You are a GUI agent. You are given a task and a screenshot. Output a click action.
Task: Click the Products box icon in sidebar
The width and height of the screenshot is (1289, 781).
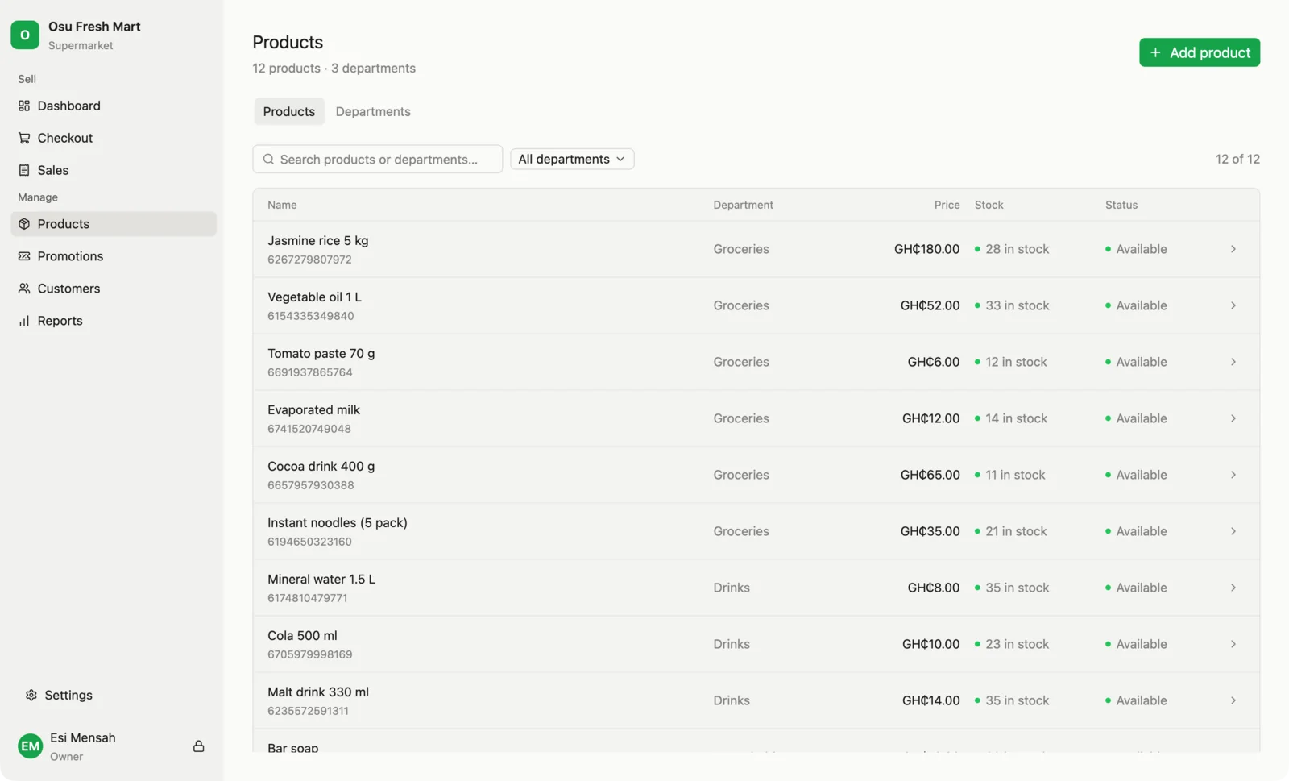click(x=24, y=224)
